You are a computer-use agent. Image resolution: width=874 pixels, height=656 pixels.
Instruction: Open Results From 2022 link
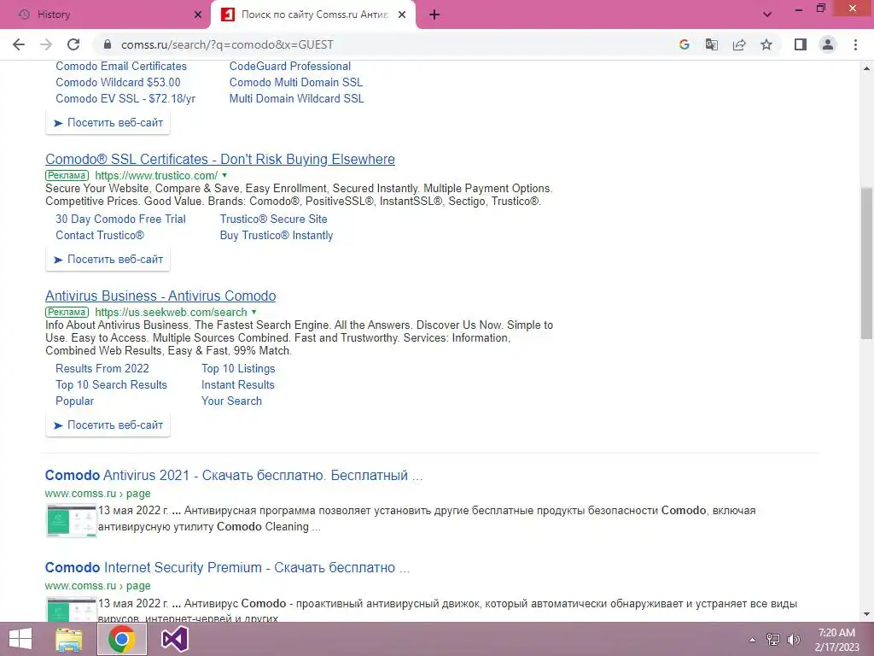(x=102, y=369)
